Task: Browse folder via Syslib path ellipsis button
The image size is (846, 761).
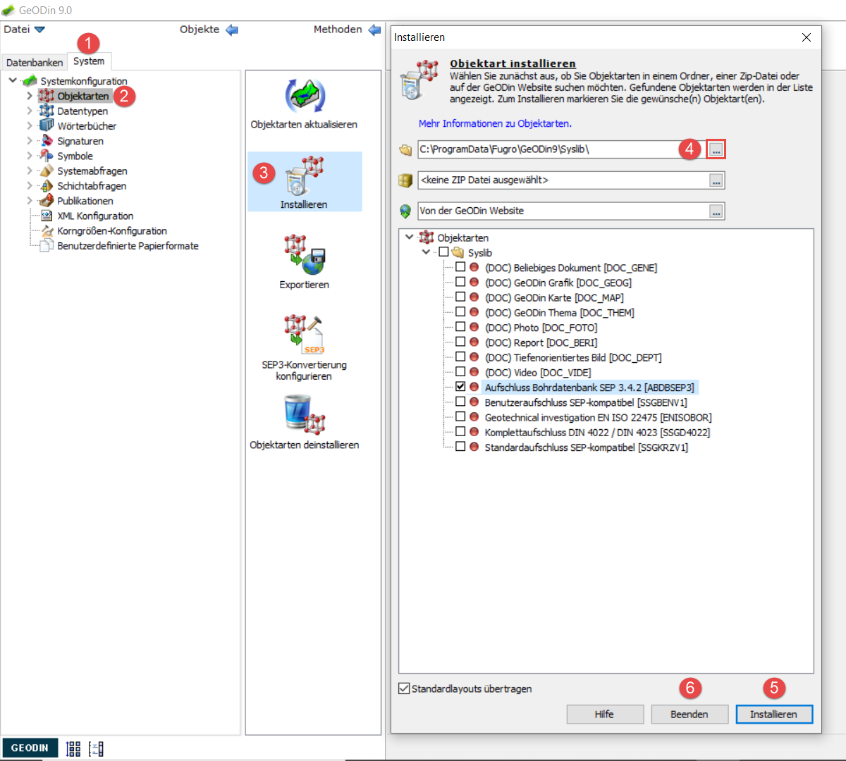Action: (x=716, y=149)
